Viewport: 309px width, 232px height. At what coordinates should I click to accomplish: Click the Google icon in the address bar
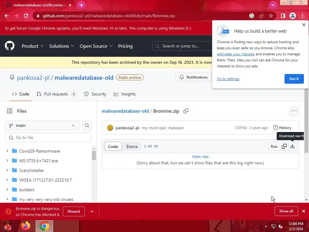(x=252, y=16)
